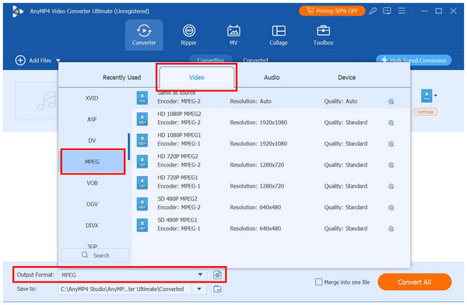Switch to the Video tab
The image size is (467, 305).
[197, 78]
